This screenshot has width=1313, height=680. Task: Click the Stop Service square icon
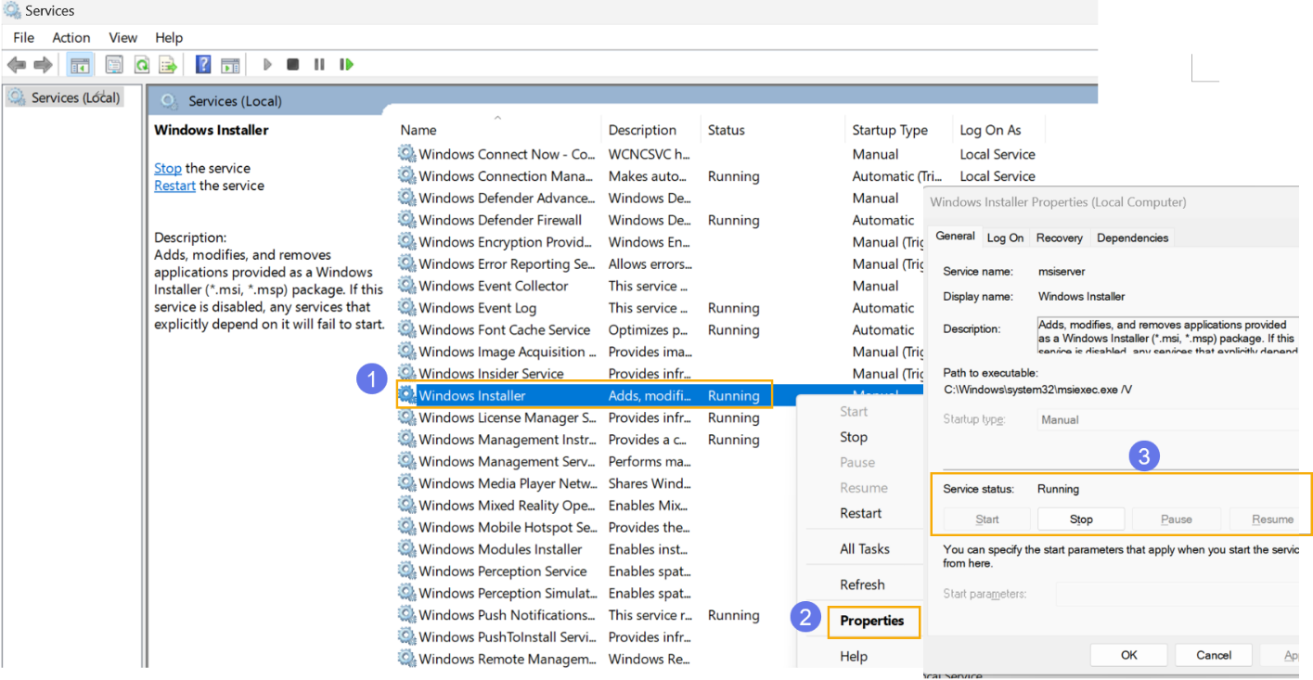[293, 65]
